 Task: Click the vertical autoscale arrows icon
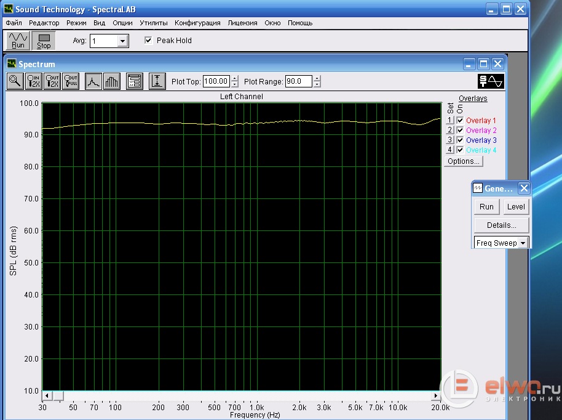[157, 81]
